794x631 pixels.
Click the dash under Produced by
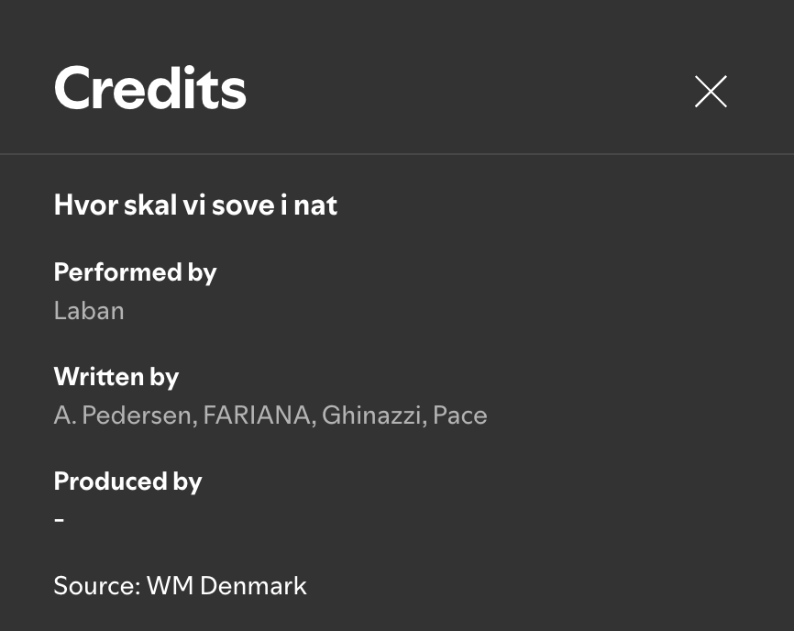click(60, 520)
